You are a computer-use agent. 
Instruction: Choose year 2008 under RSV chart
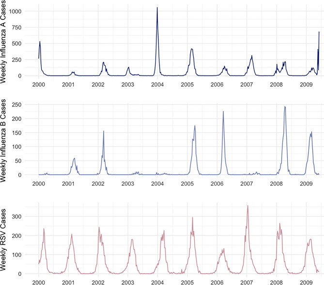(x=277, y=283)
